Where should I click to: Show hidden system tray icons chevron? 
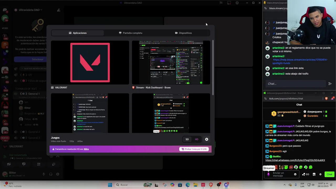pos(285,185)
